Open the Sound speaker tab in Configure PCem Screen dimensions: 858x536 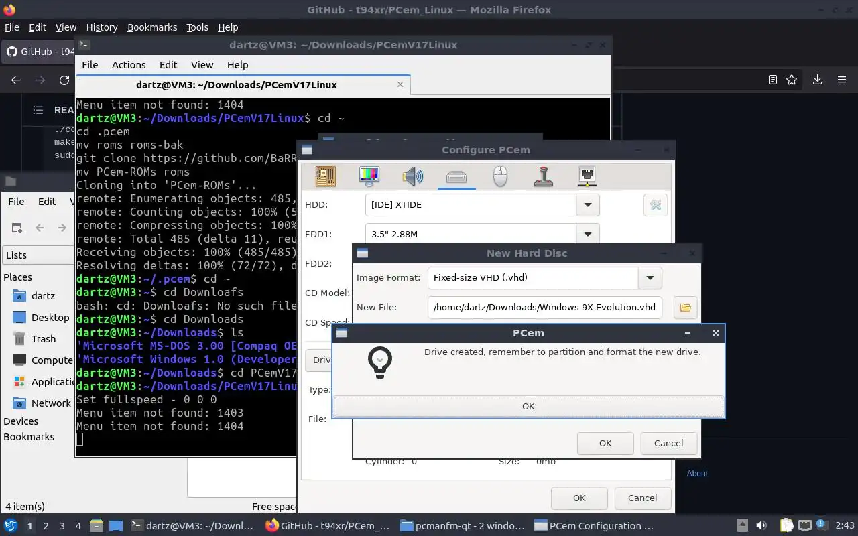[413, 176]
